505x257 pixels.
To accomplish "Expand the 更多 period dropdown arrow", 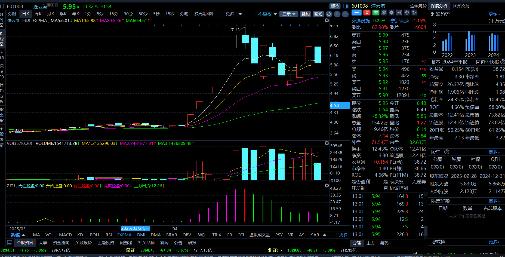I will point(240,14).
